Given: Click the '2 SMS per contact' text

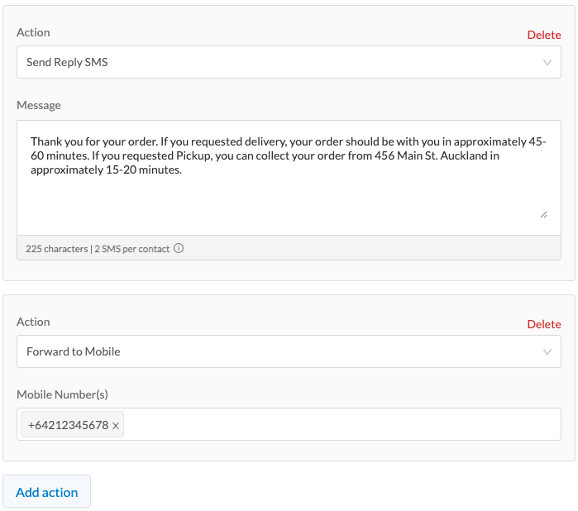Looking at the screenshot, I should pos(132,249).
